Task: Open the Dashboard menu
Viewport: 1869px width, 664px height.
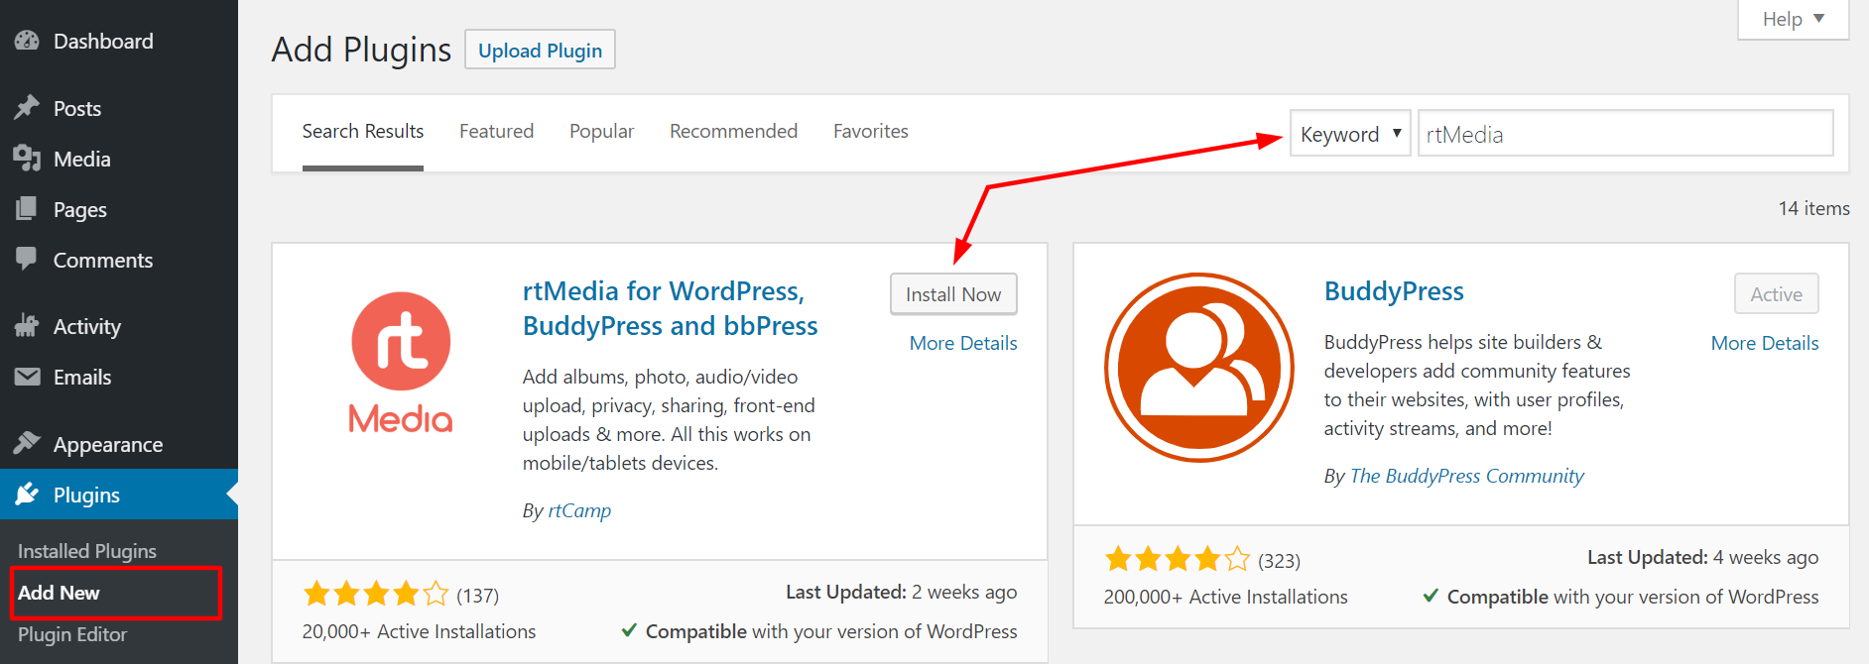Action: (x=119, y=41)
